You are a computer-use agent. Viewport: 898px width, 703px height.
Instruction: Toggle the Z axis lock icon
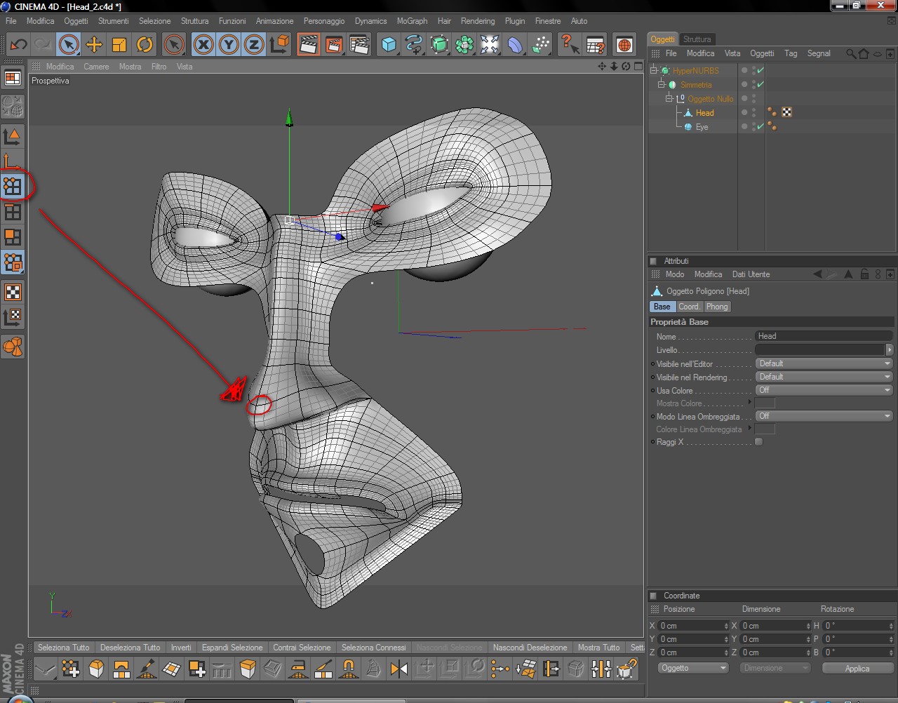254,45
